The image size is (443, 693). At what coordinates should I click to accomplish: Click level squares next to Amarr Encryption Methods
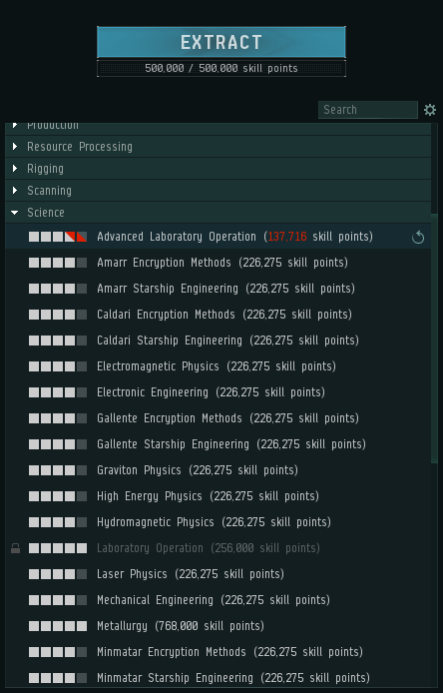tap(58, 263)
